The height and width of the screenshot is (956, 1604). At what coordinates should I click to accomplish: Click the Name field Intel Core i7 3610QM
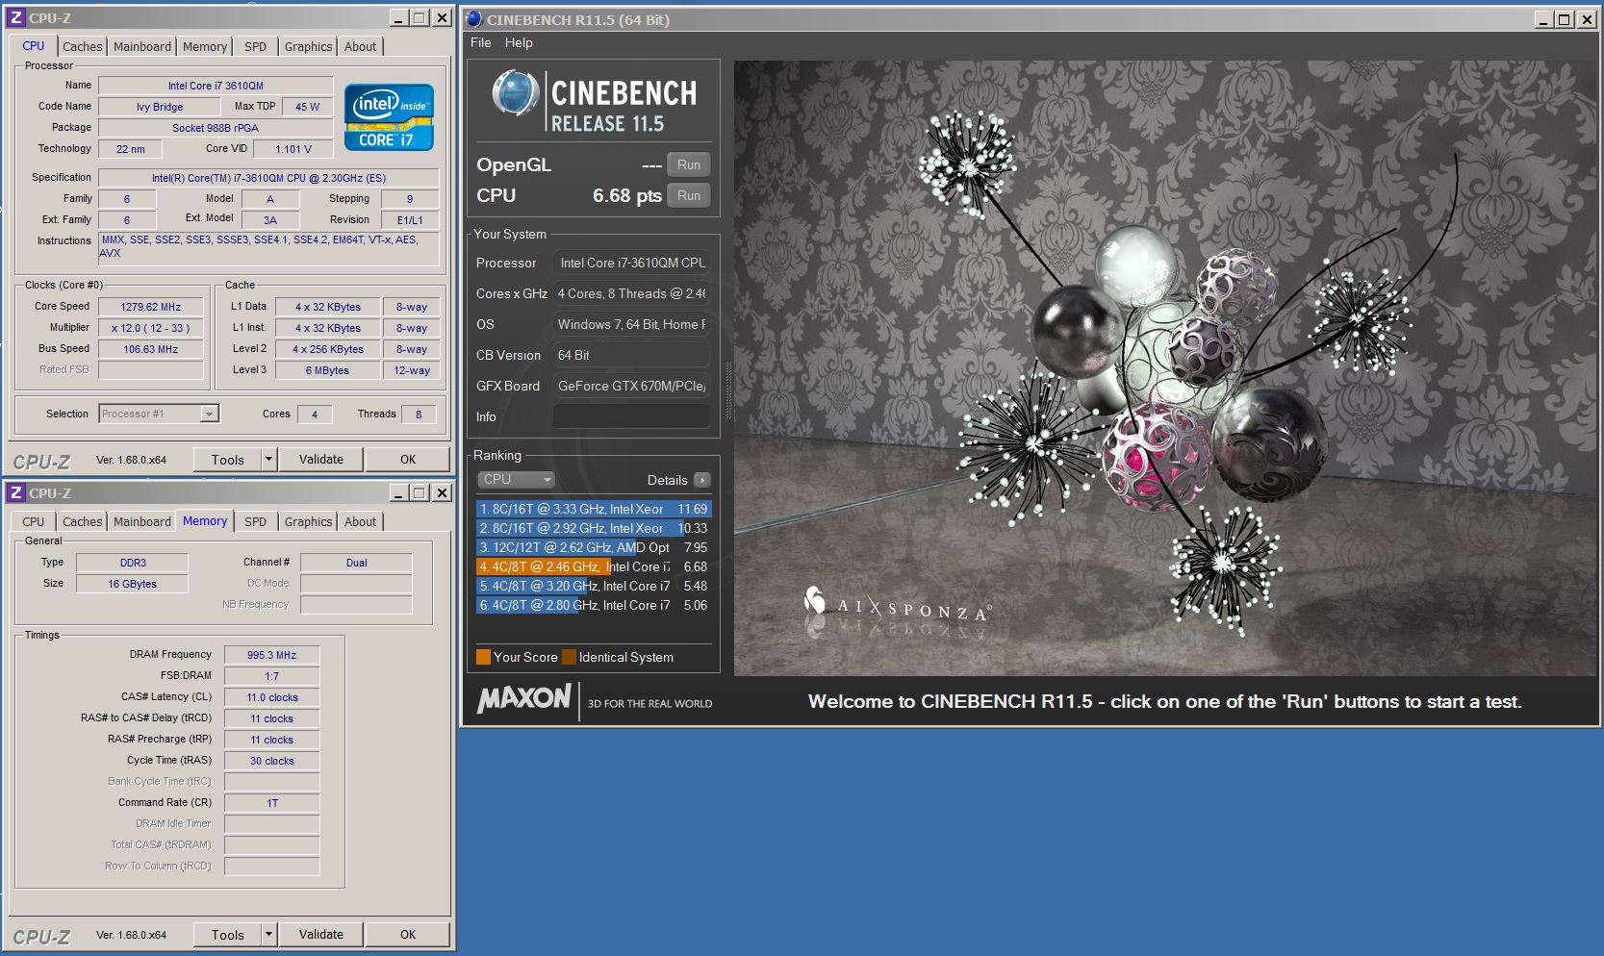(x=216, y=86)
